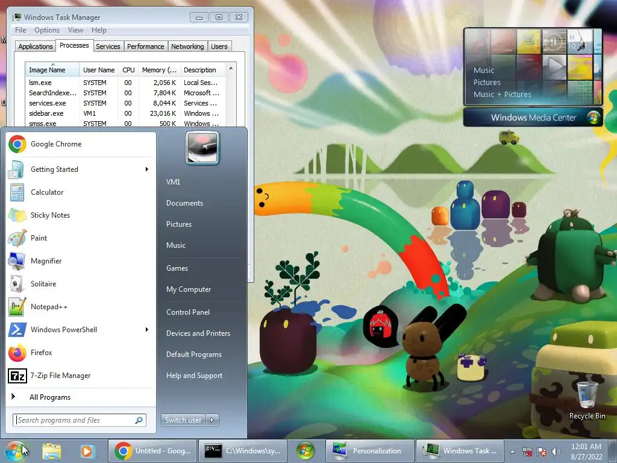Switch to Untitled Google Chrome taskbar button

[152, 451]
